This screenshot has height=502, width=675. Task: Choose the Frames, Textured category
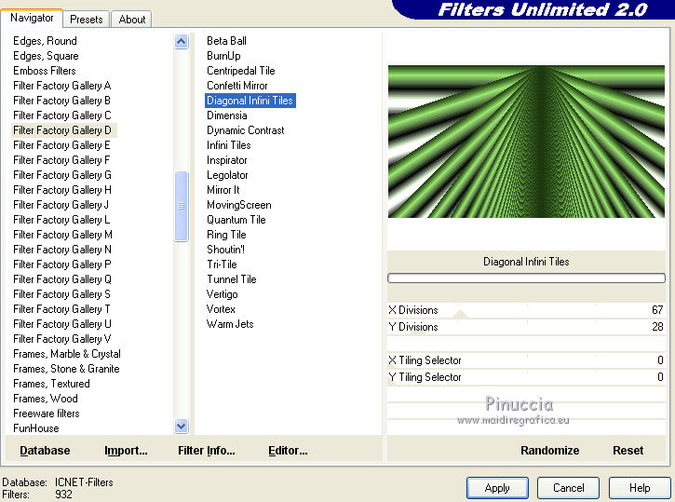click(51, 384)
